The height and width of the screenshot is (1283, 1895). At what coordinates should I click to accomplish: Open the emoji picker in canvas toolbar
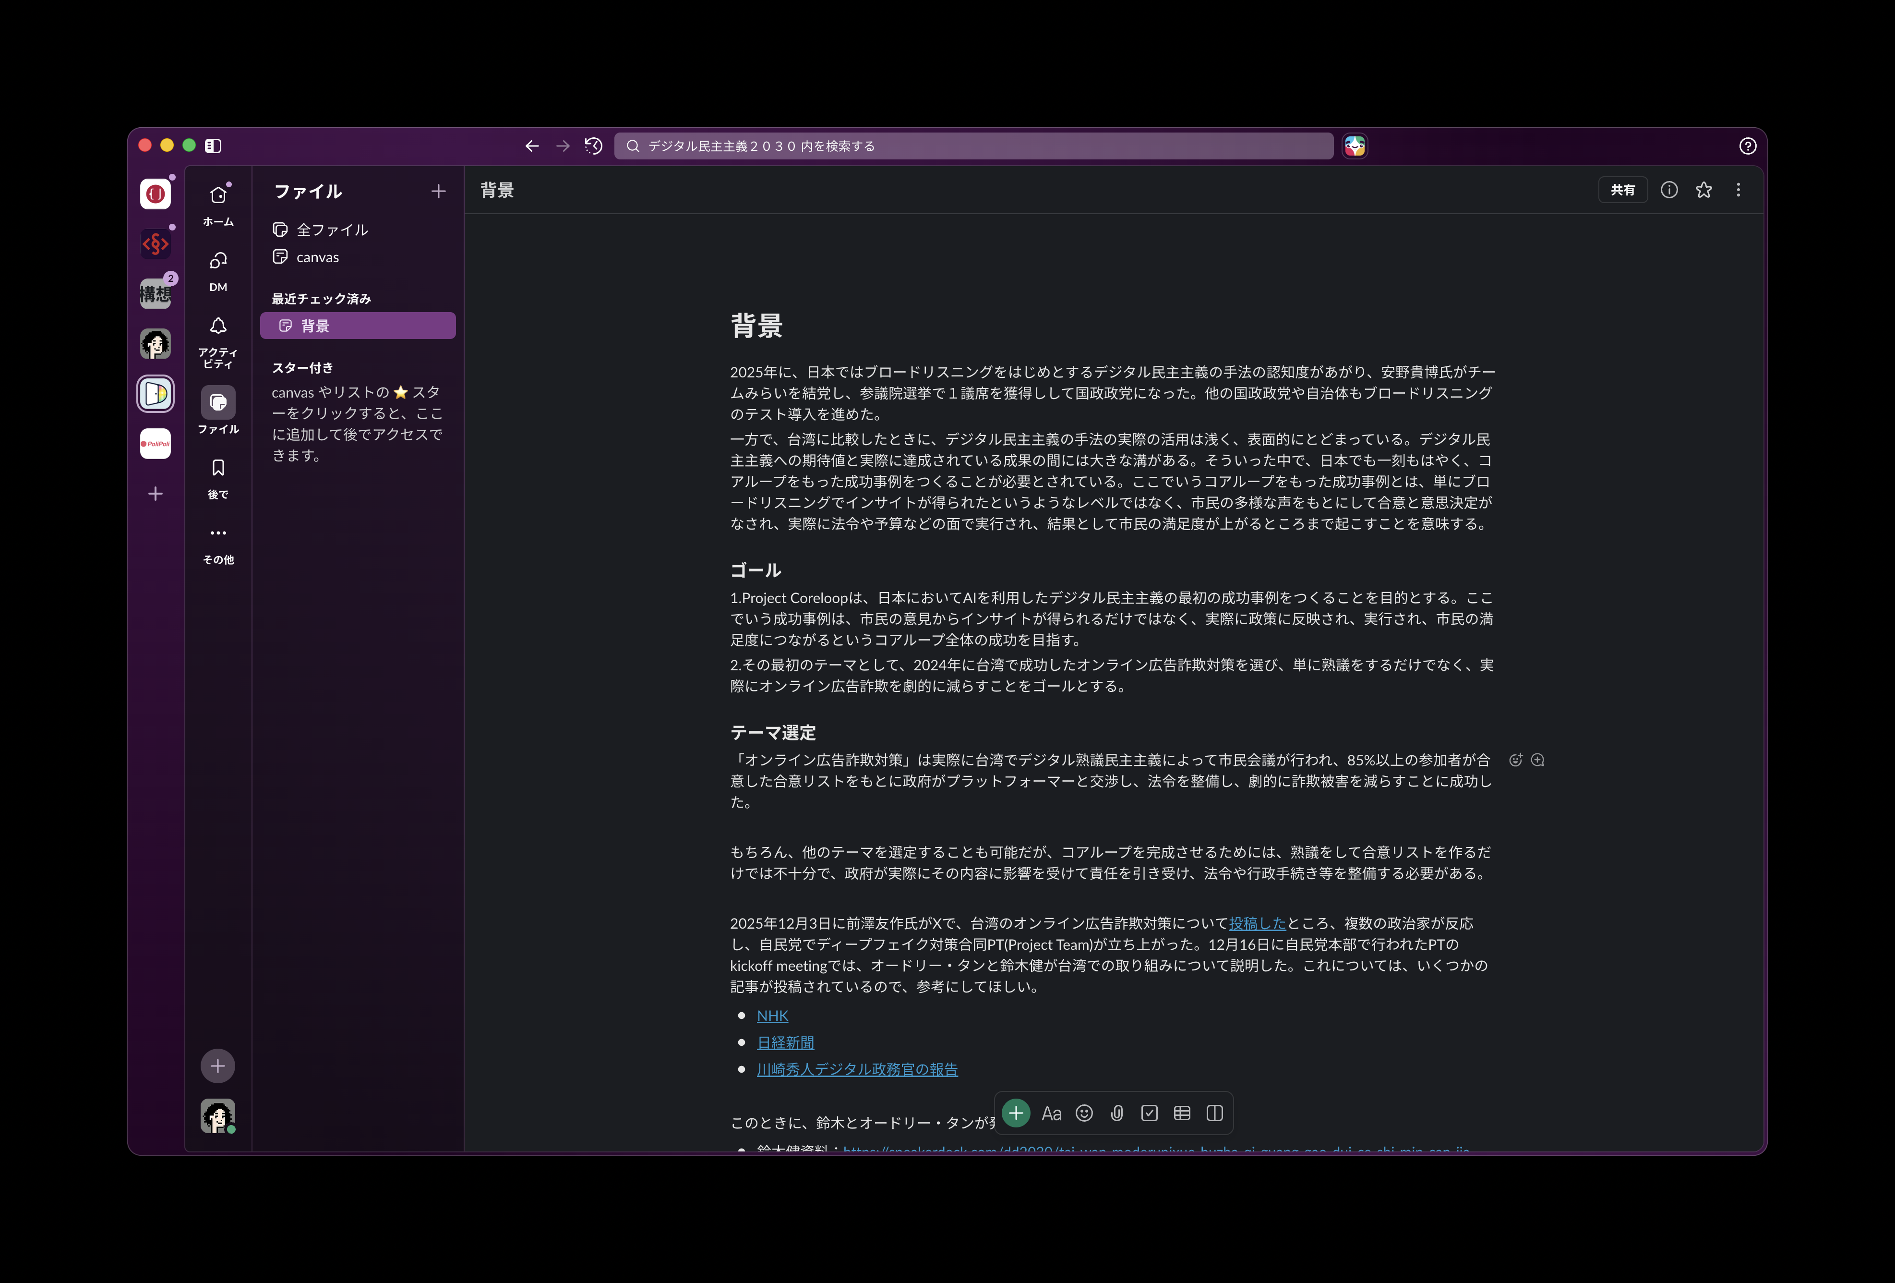(1084, 1114)
